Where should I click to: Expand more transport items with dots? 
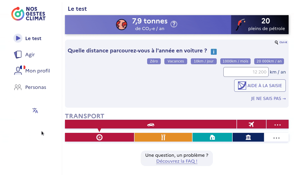(x=278, y=124)
